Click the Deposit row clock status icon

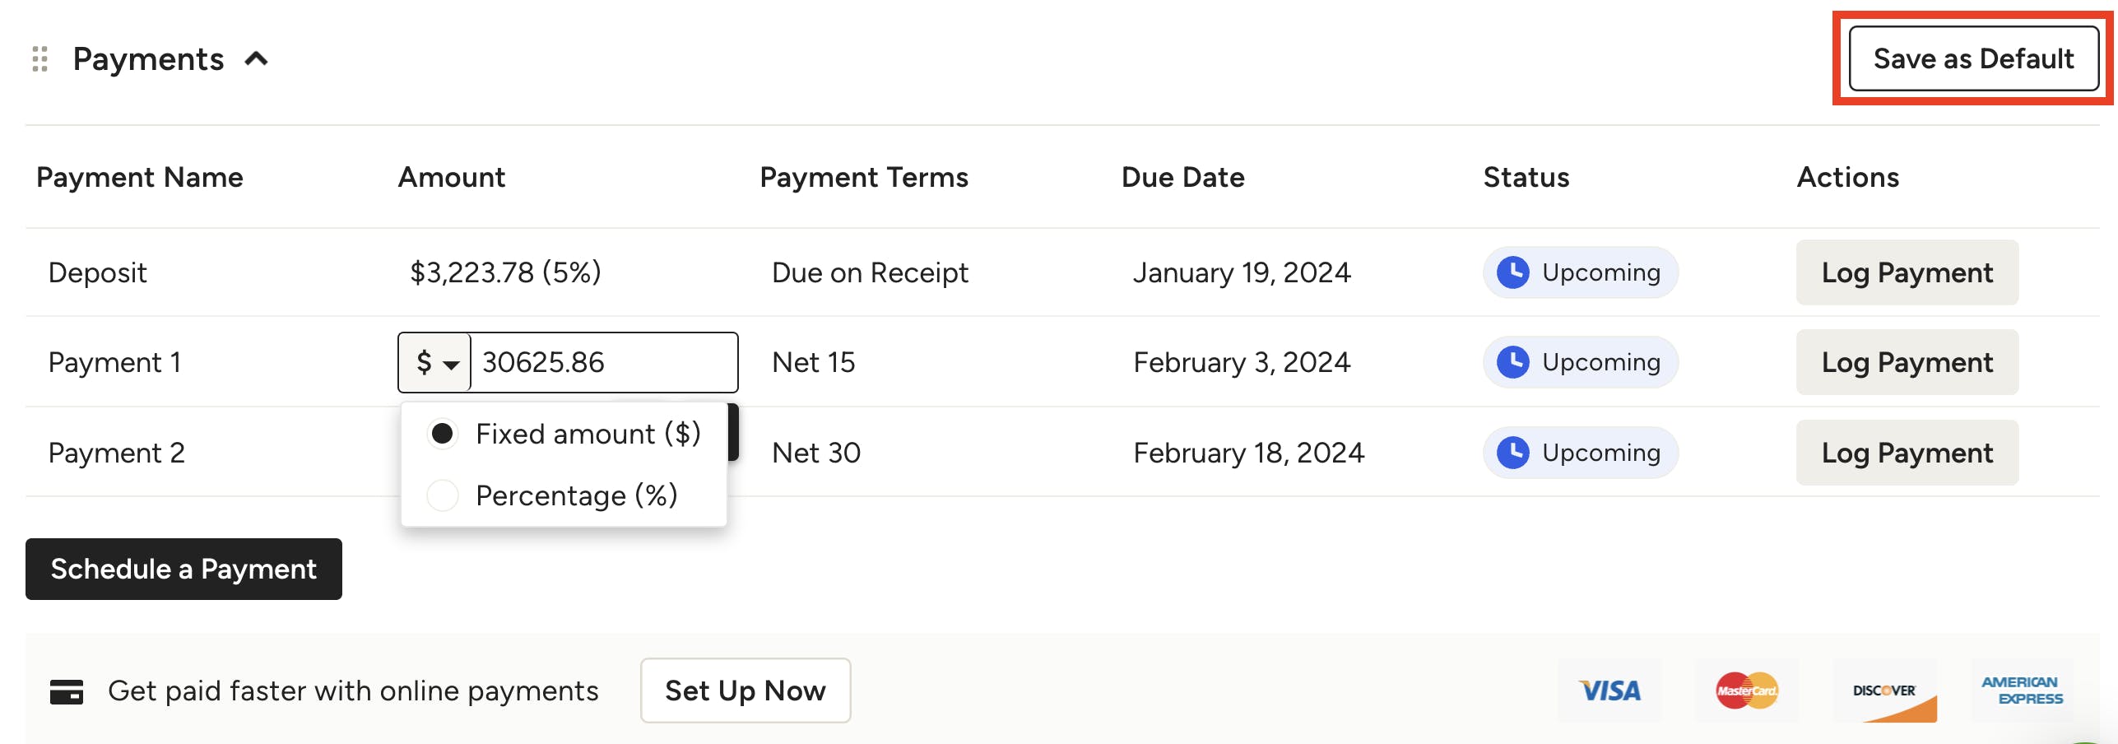[x=1512, y=272]
